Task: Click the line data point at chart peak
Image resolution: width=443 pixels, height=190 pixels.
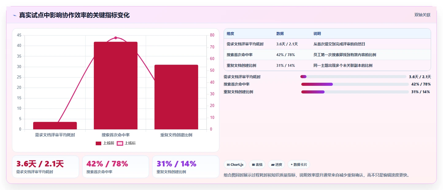Action: pyautogui.click(x=116, y=38)
